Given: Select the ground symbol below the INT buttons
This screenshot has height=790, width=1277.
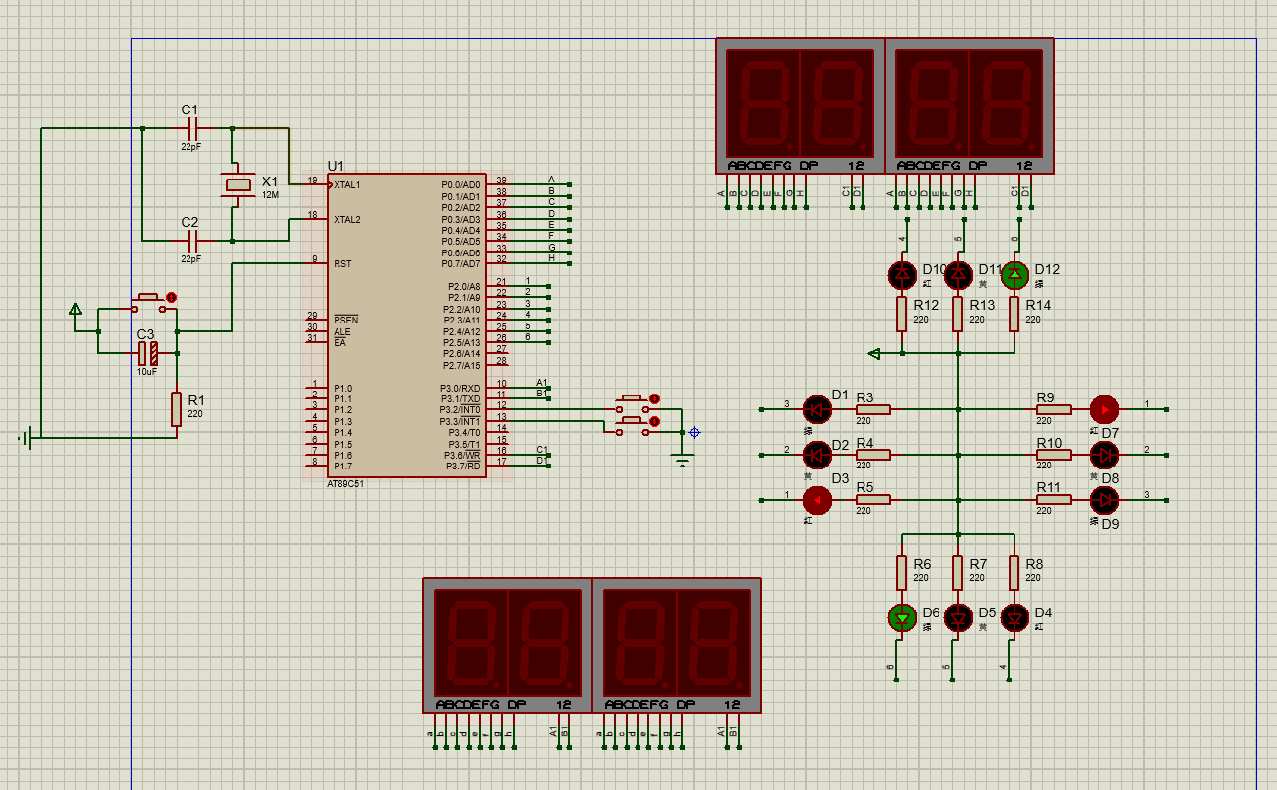Looking at the screenshot, I should (681, 458).
